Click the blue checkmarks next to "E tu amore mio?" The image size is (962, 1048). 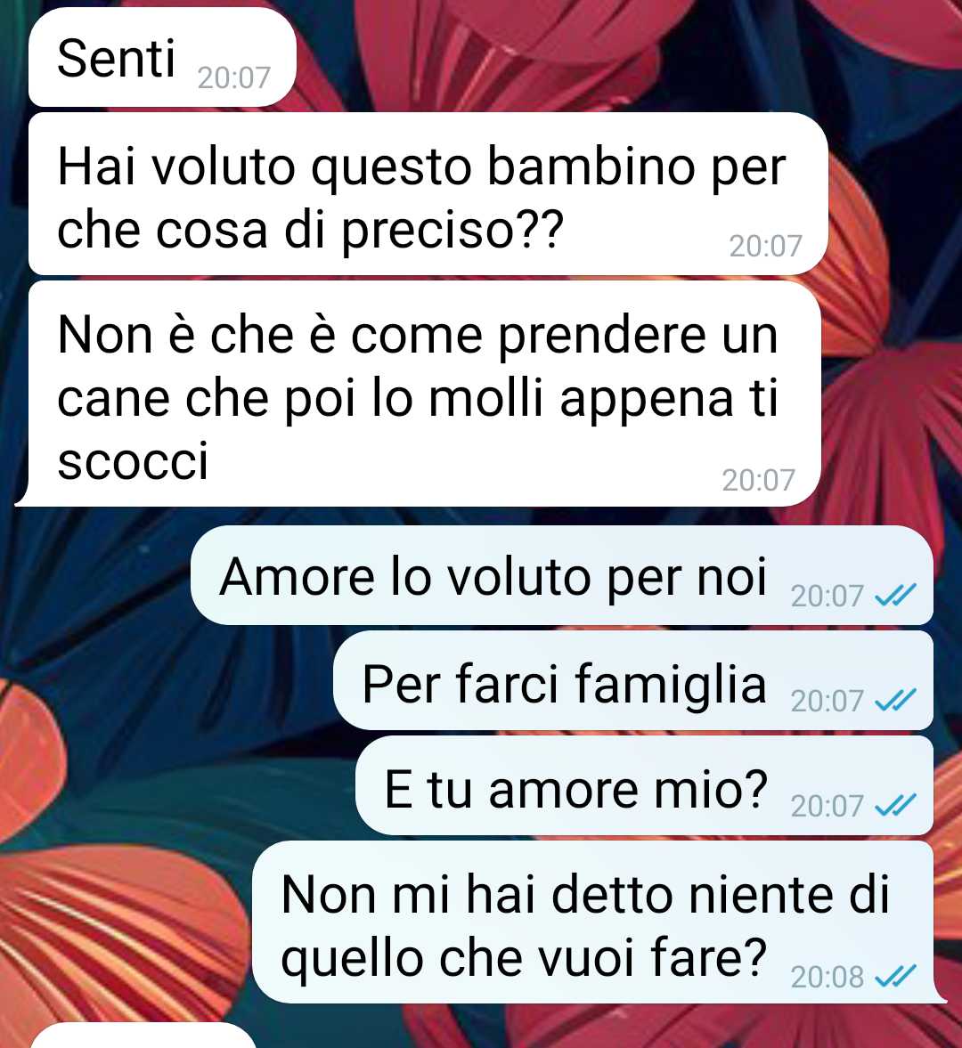[x=896, y=805]
